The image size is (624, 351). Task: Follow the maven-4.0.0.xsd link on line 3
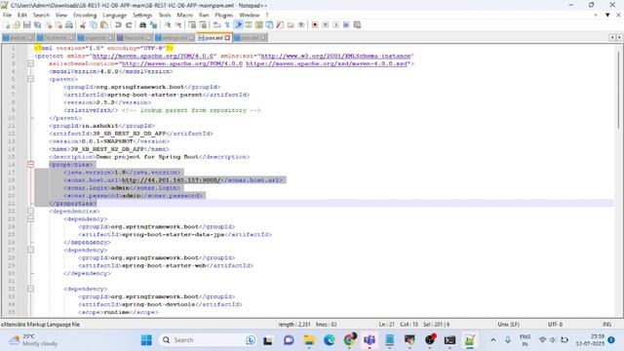(327, 63)
